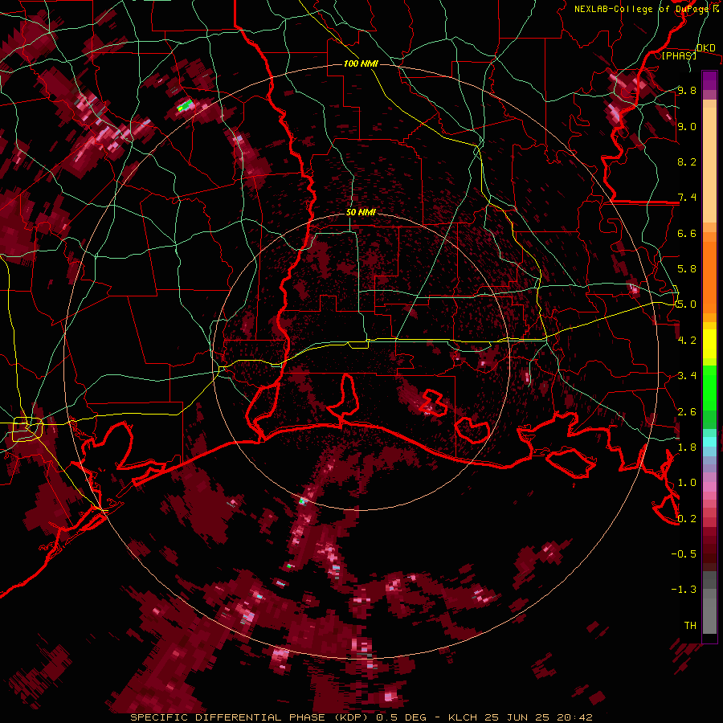This screenshot has width=723, height=723.
Task: Click the 25 JUN 25 20:42 timestamp
Action: (538, 717)
